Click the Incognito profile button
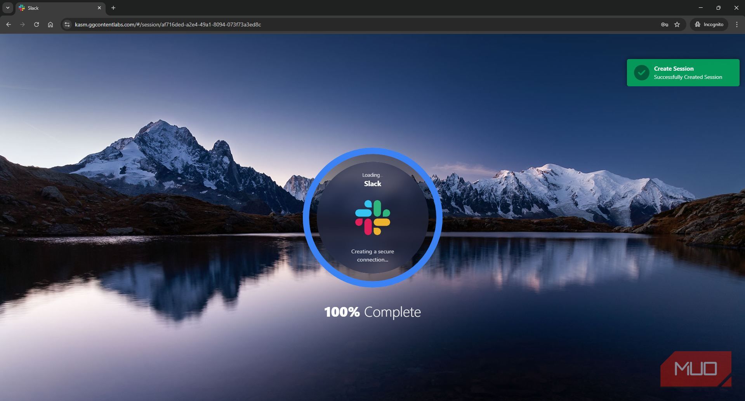Viewport: 745px width, 401px height. 709,24
